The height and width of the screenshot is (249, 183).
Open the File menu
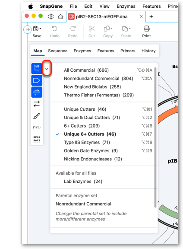point(73,6)
